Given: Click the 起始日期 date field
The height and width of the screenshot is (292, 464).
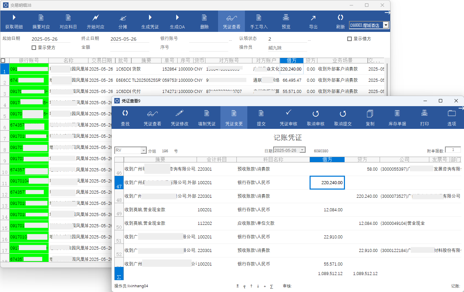Looking at the screenshot, I should (x=50, y=39).
